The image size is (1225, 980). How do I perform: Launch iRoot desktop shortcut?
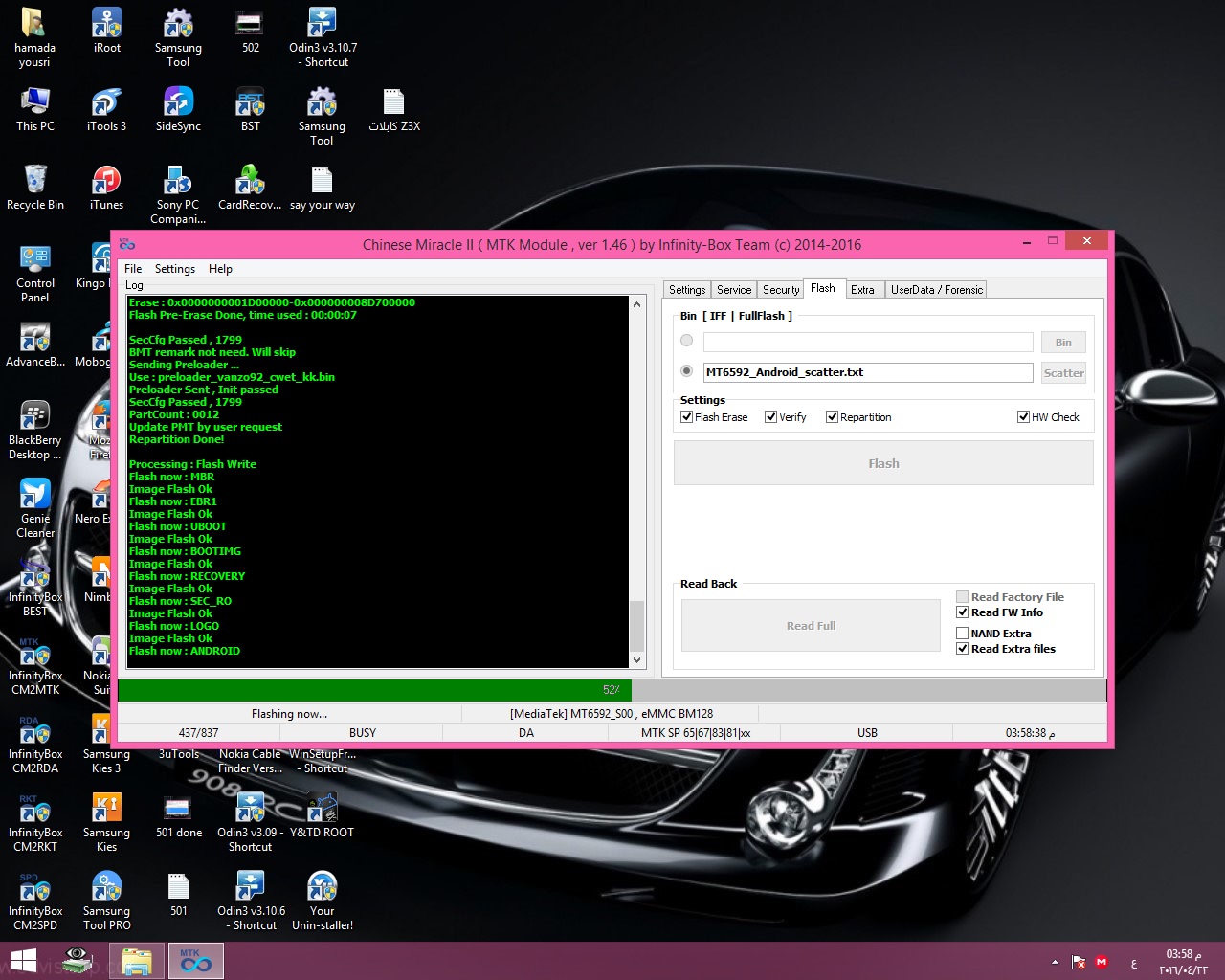(106, 31)
